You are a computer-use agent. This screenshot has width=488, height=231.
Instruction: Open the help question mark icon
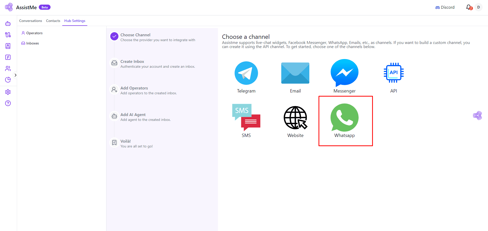tap(8, 103)
